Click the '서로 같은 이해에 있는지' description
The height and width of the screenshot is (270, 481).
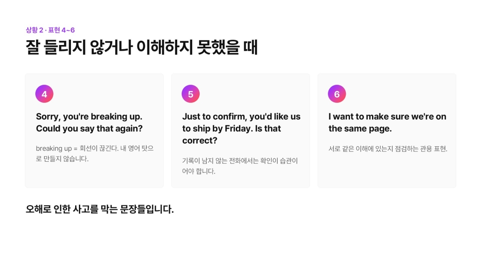[x=388, y=149]
